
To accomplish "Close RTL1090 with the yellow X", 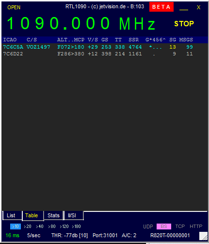I will click(198, 7).
